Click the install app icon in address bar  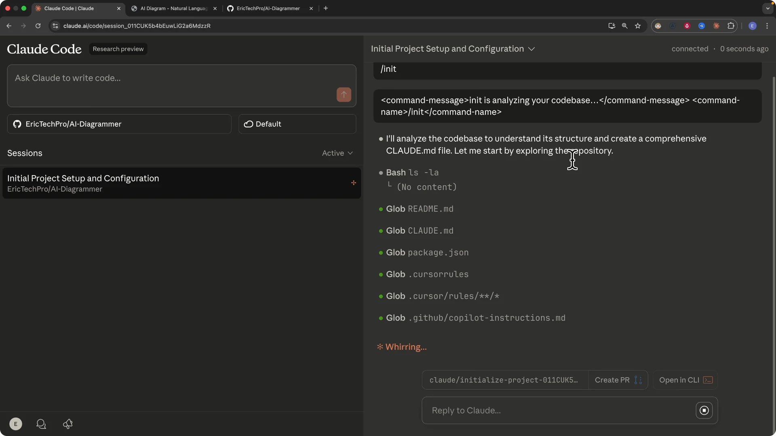(612, 26)
